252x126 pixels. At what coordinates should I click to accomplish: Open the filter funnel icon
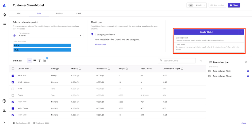coord(40,60)
